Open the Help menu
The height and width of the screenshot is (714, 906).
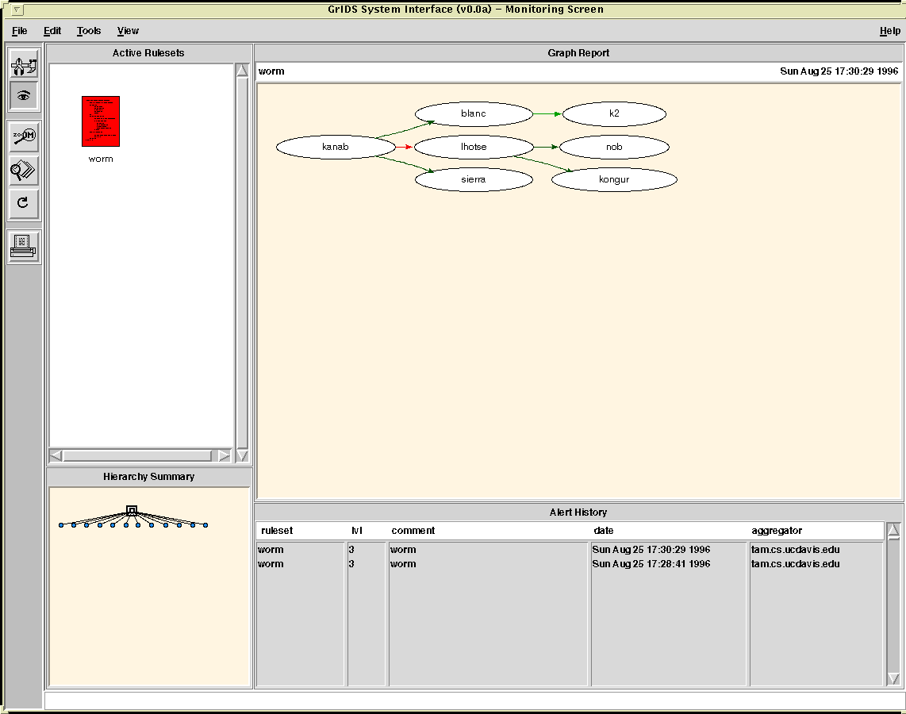pos(889,31)
